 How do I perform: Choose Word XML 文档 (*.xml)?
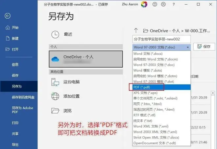(161, 126)
